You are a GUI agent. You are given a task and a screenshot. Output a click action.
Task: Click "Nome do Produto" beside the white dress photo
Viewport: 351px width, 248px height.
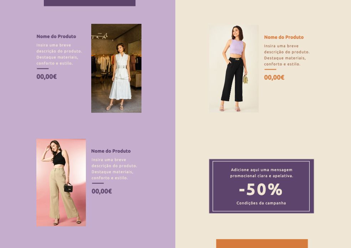point(56,36)
